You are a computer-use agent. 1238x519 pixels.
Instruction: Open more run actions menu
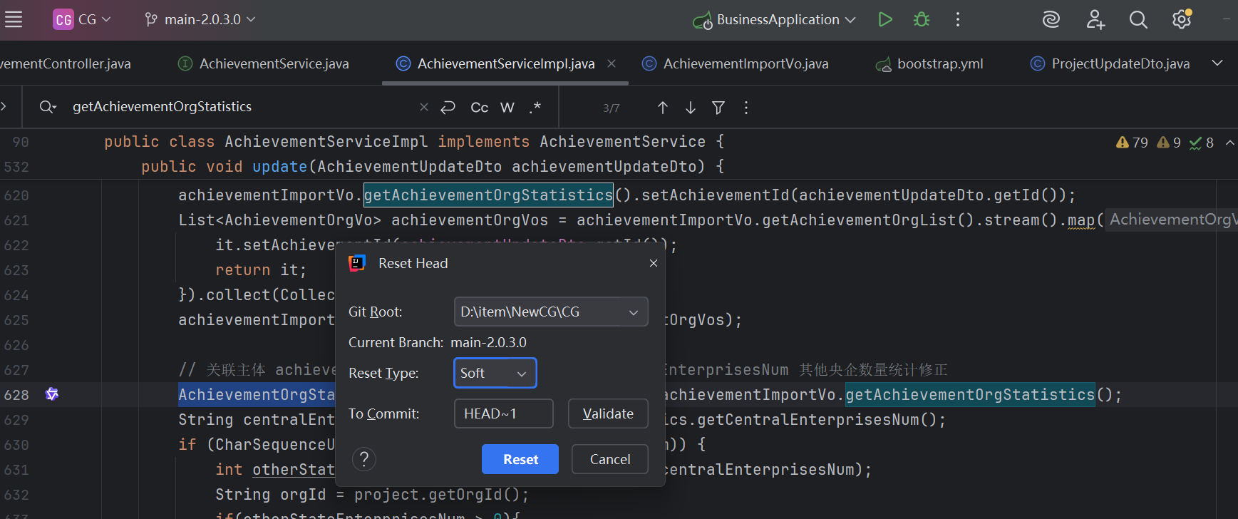pos(958,19)
